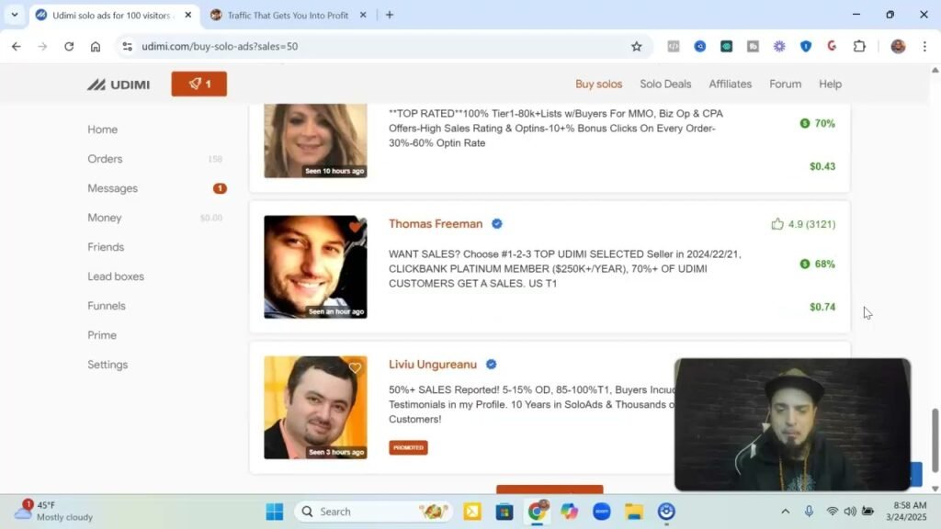Open the Zoom app in taskbar
The height and width of the screenshot is (529, 941).
601,512
